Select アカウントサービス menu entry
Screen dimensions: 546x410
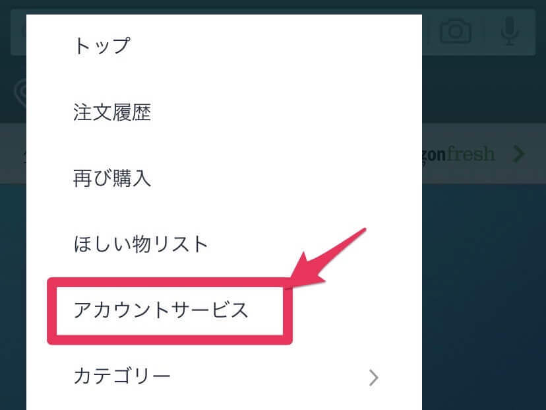point(224,310)
